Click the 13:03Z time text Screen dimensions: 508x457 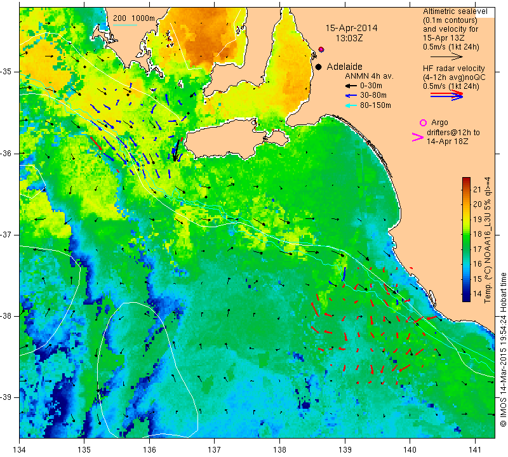point(349,38)
